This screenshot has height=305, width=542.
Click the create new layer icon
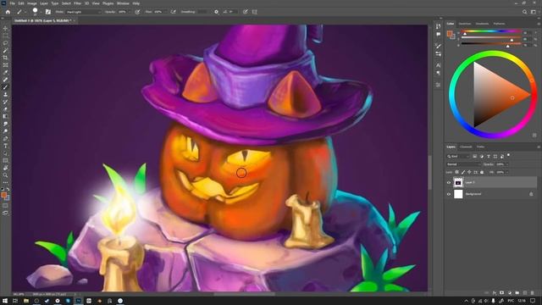point(525,293)
